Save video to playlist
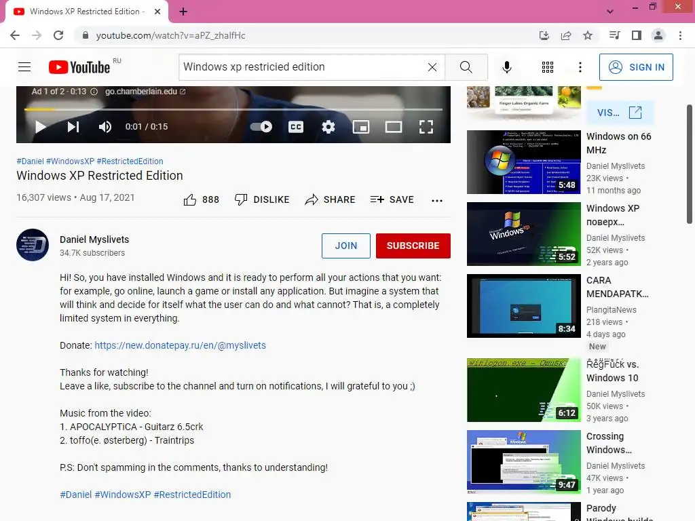Screen dimensions: 695x521 tap(392, 200)
